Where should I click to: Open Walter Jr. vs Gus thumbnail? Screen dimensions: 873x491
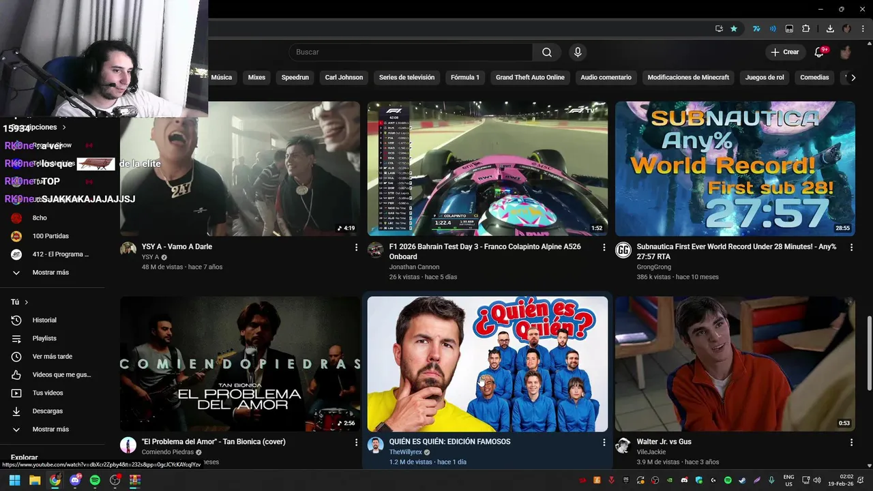click(x=735, y=363)
